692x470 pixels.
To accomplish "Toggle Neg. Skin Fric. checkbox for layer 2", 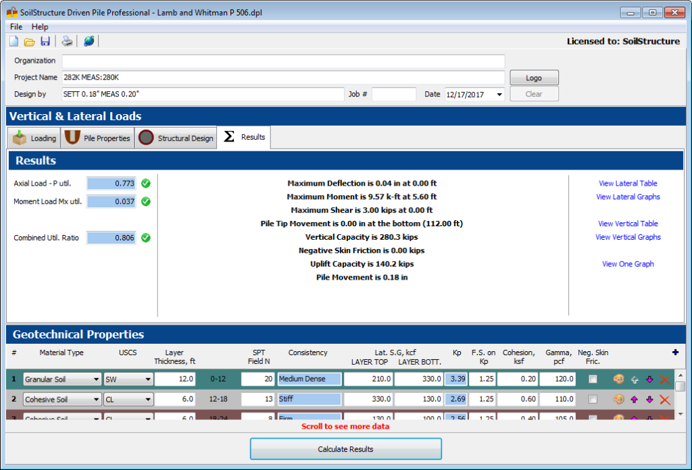I will click(593, 400).
